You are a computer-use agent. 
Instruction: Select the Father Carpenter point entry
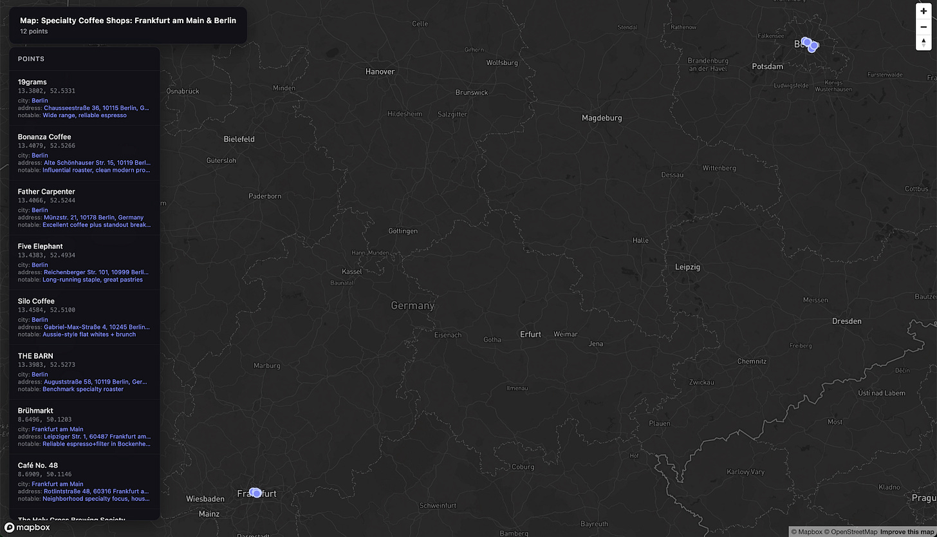[x=84, y=207]
